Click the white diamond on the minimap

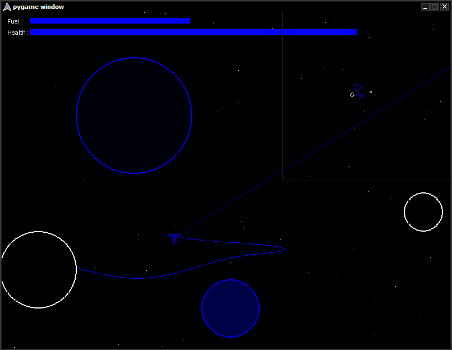pyautogui.click(x=352, y=95)
